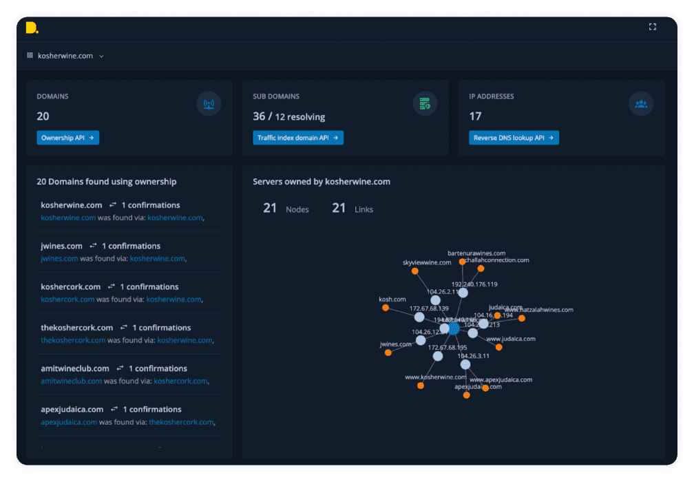
Task: Click the swap icon beside apexjudaica.com heading
Action: (x=114, y=409)
